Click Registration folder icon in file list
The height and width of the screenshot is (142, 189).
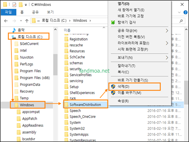67,39
